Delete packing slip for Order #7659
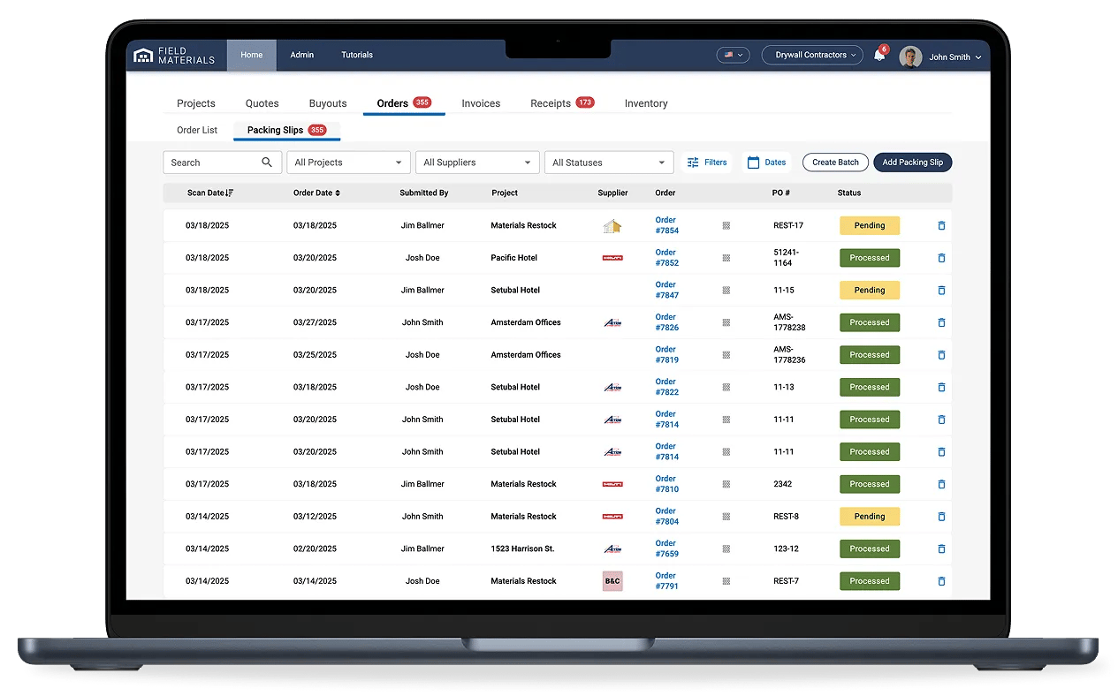 [x=941, y=548]
